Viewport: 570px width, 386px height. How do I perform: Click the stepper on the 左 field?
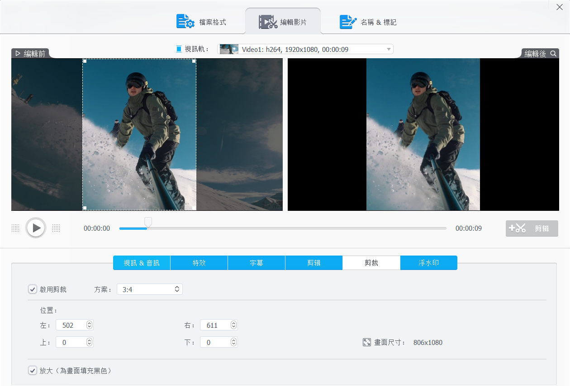pyautogui.click(x=90, y=325)
